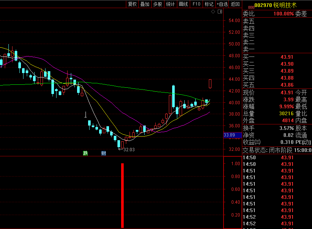This screenshot has height=229, width=312.
Task: Click the 44.00 price axis label
Action: point(235,79)
